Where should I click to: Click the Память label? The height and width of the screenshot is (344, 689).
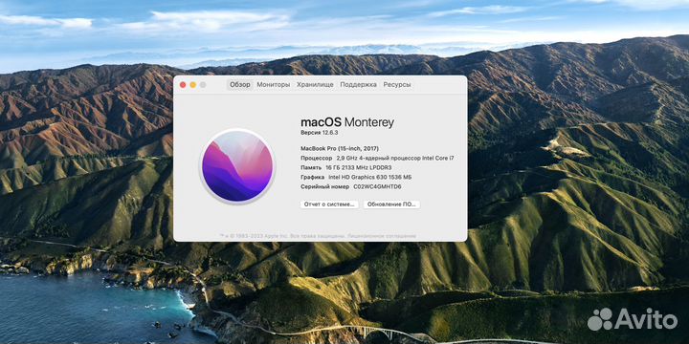(x=311, y=167)
